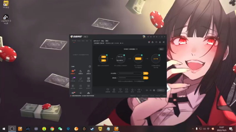Open the Windows notification center
Viewport: 236px width, 132px height.
[231, 129]
